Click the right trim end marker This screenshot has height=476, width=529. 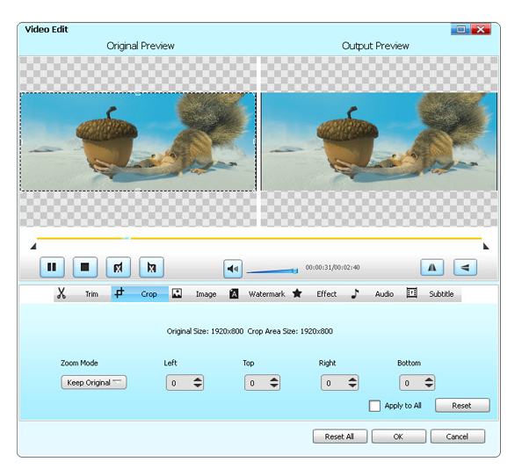pos(486,247)
